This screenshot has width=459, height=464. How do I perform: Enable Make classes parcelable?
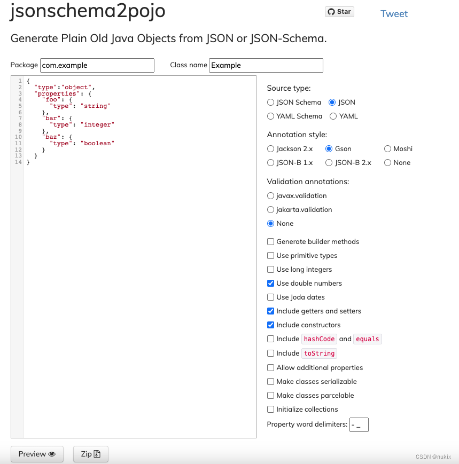(270, 395)
